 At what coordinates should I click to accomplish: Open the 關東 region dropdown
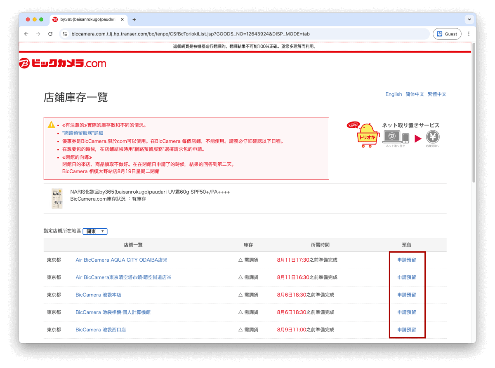coord(95,232)
